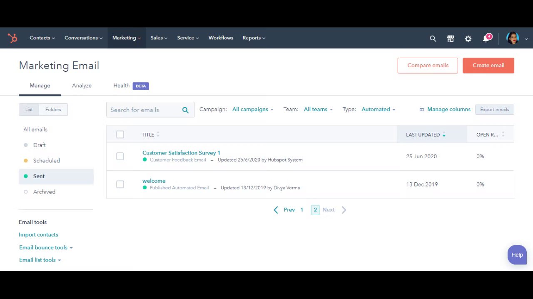The image size is (533, 299).
Task: Switch to the Health beta tab
Action: coord(131,86)
